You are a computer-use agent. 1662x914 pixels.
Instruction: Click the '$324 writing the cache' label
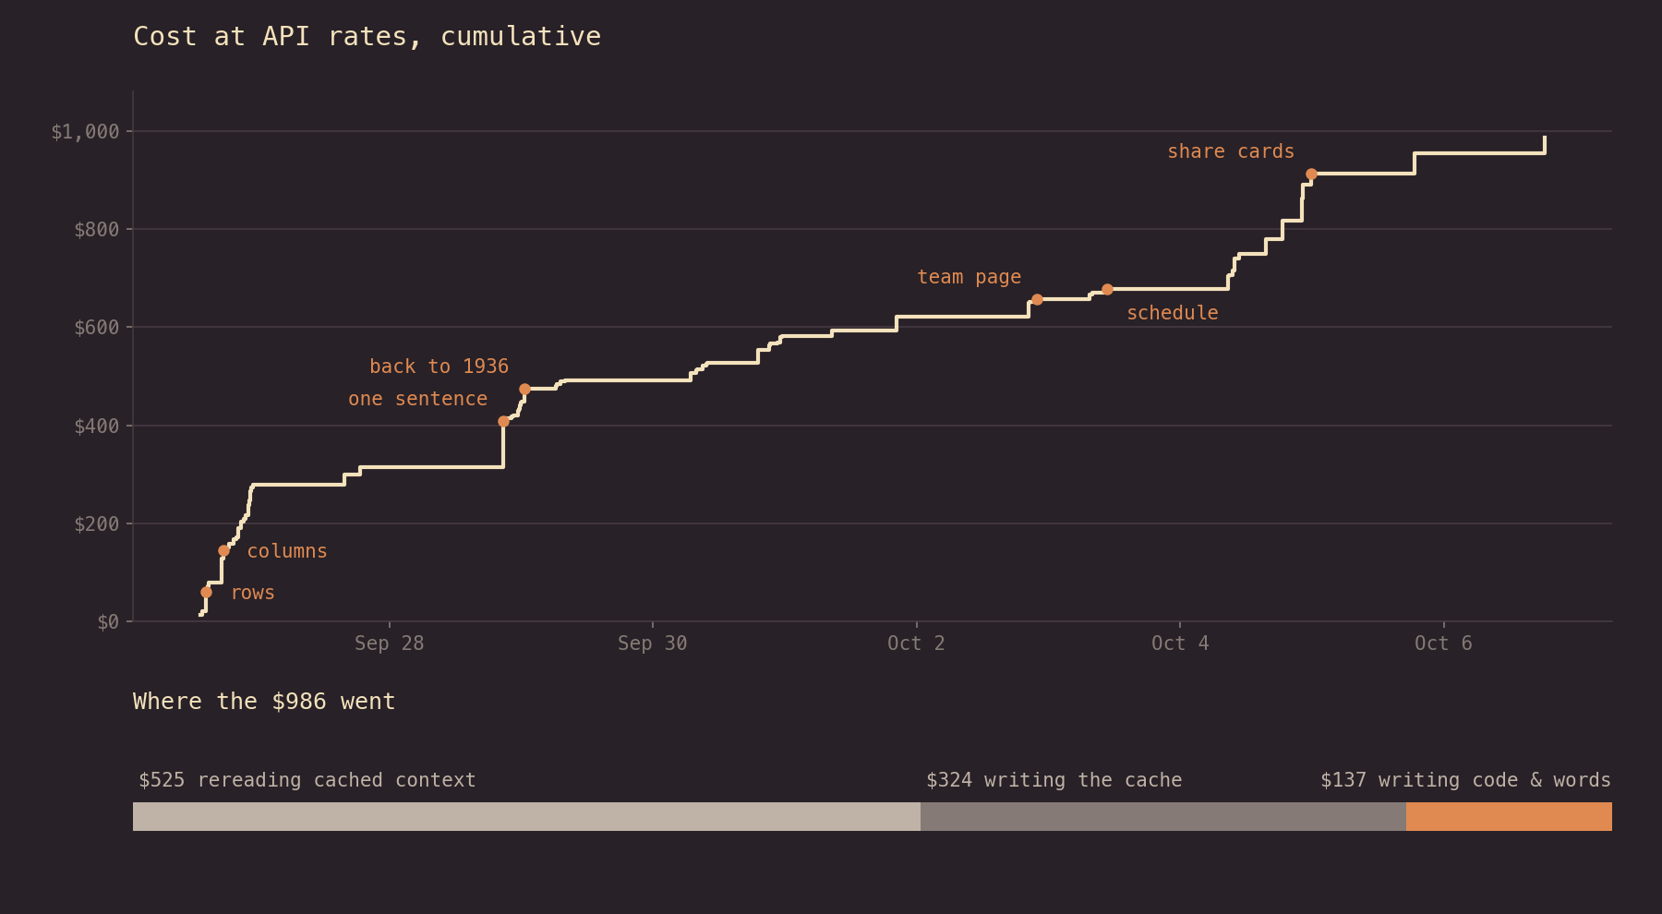(1054, 780)
